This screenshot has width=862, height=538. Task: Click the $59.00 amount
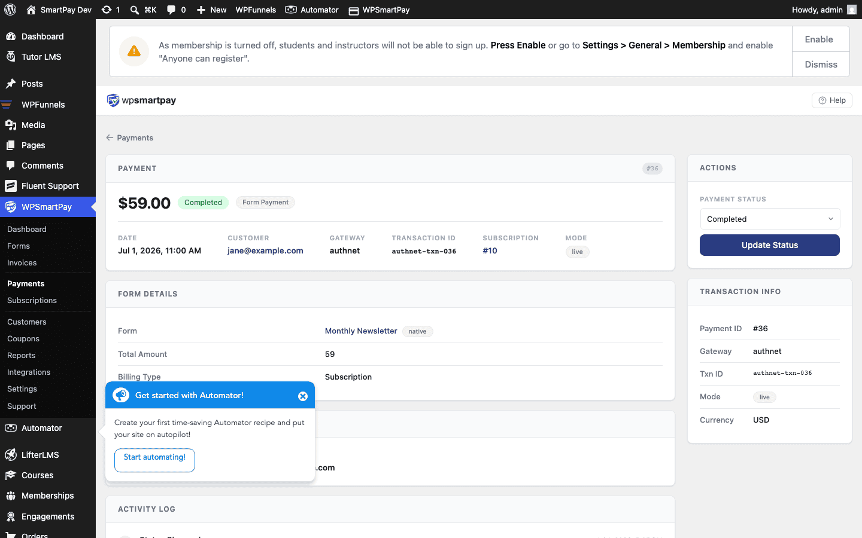pyautogui.click(x=144, y=203)
